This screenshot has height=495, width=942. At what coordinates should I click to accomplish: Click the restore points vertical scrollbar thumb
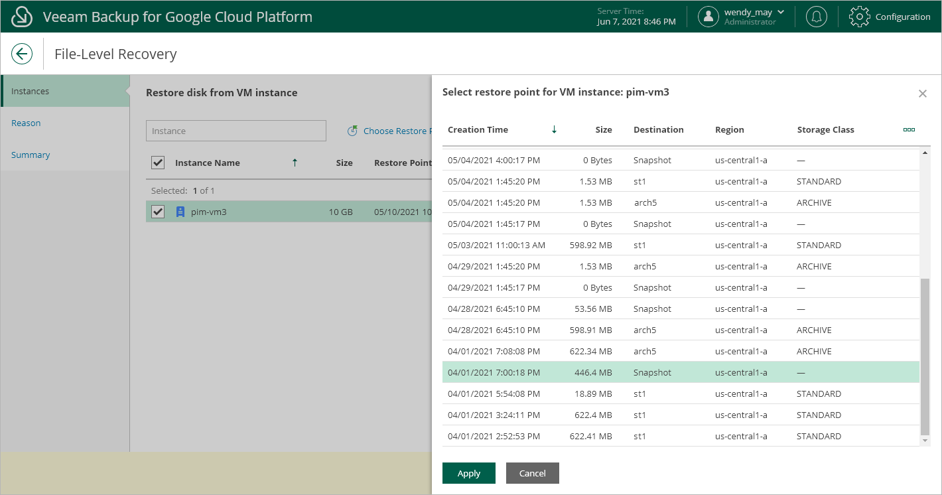tap(926, 357)
